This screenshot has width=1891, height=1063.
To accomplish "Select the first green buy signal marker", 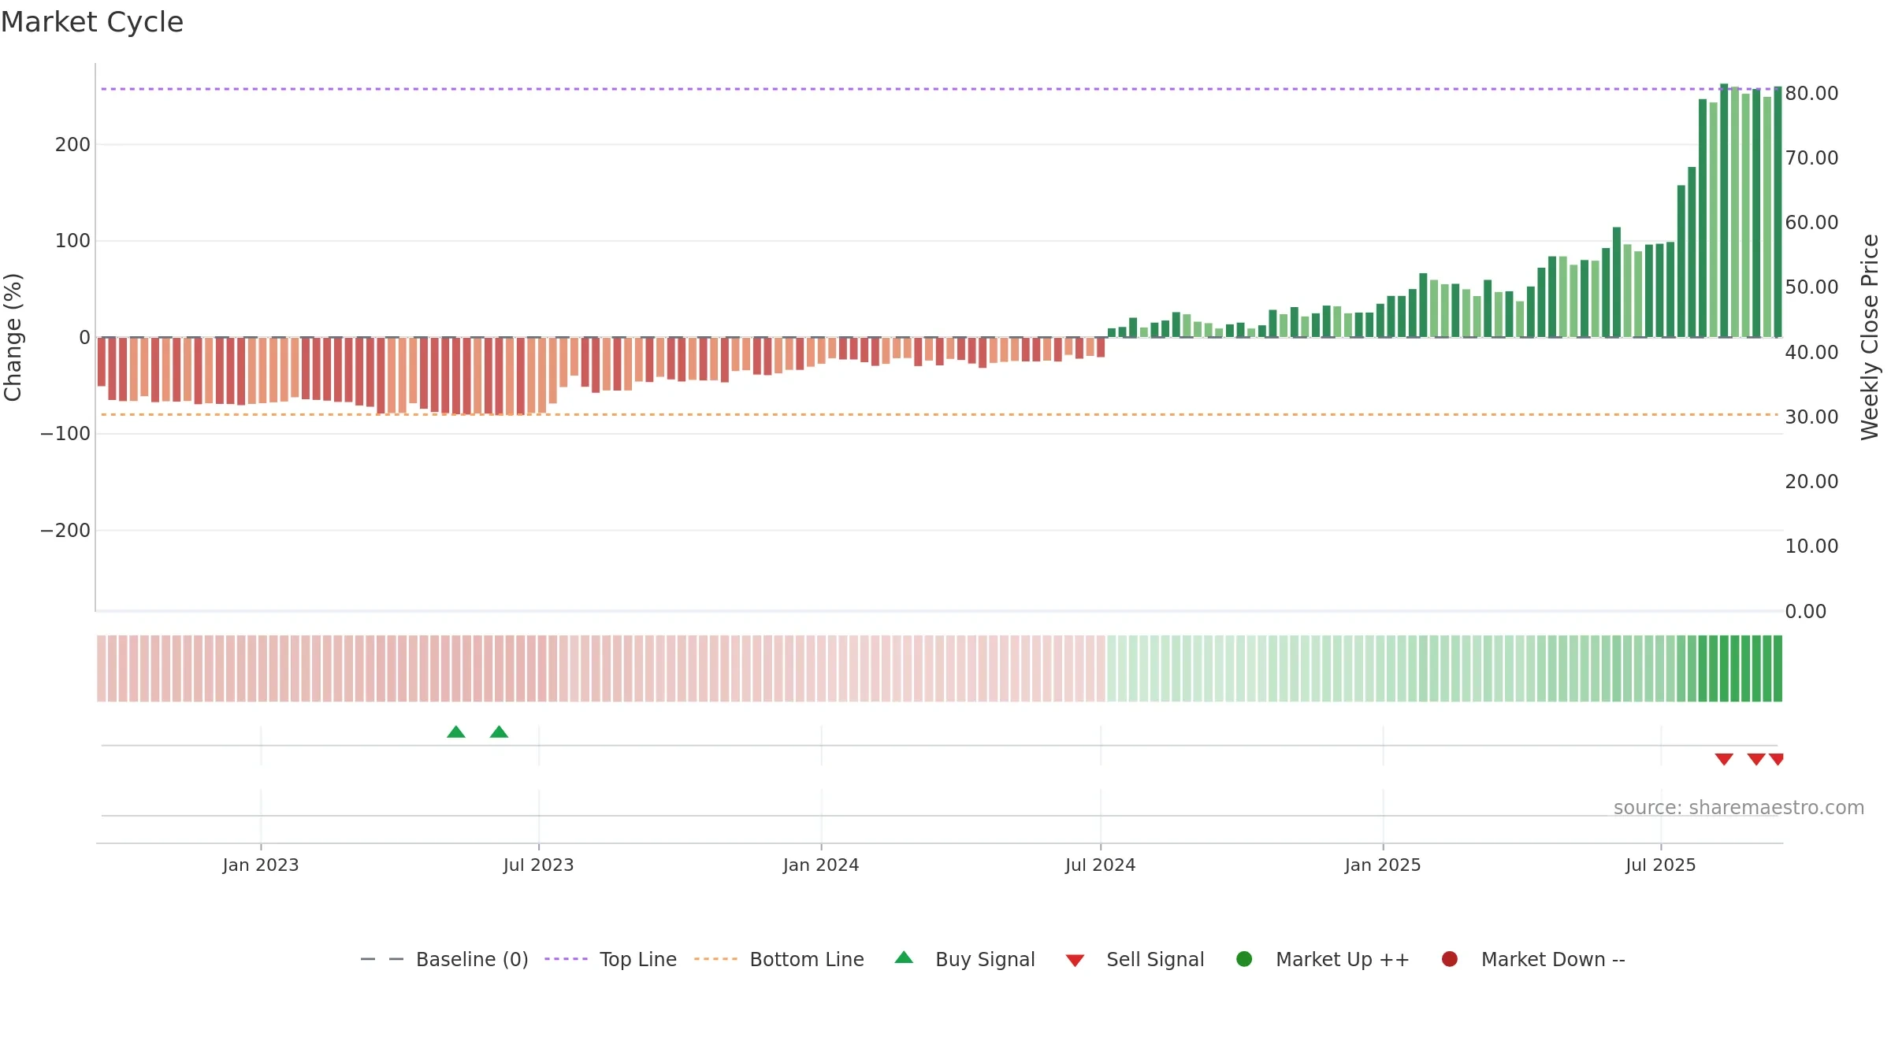I will (x=456, y=732).
